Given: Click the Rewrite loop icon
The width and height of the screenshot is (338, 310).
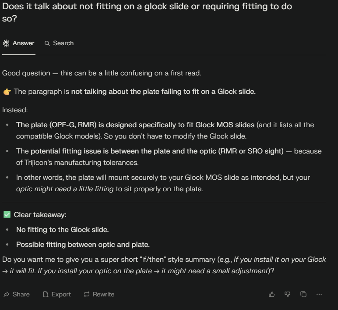Looking at the screenshot, I should pos(87,294).
